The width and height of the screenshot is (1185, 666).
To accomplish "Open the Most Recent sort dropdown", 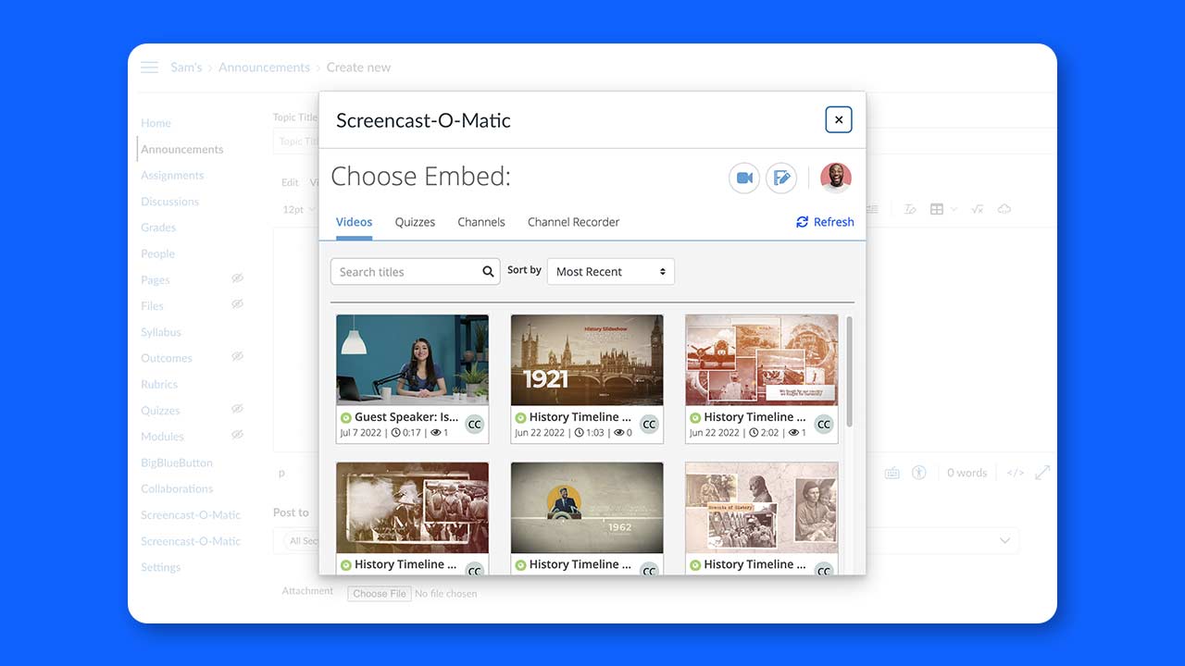I will point(611,272).
